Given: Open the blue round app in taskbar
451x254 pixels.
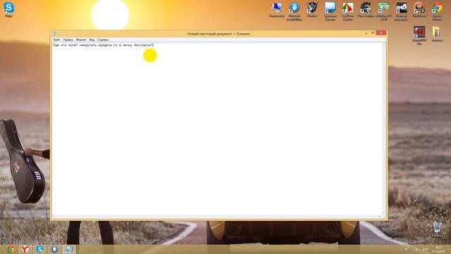Looking at the screenshot, I should [x=54, y=249].
